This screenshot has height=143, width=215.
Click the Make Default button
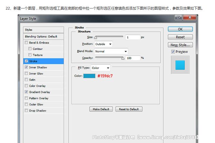pos(101,109)
